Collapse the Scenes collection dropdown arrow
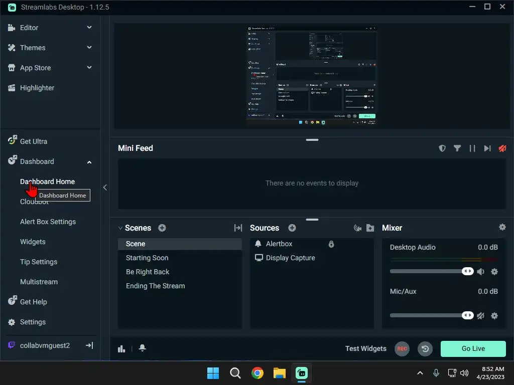514x385 pixels. click(120, 228)
